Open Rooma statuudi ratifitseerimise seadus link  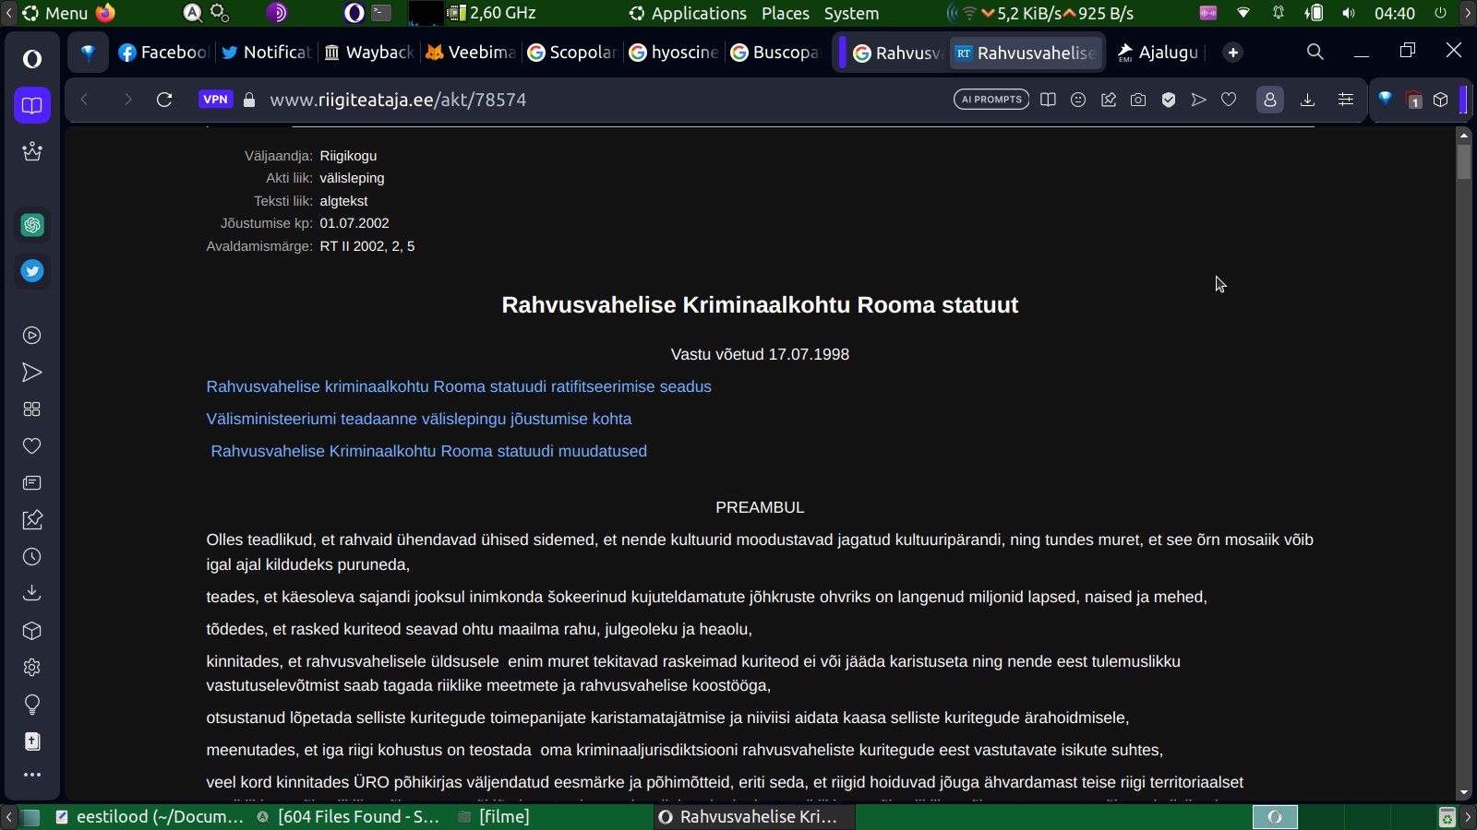click(x=459, y=386)
